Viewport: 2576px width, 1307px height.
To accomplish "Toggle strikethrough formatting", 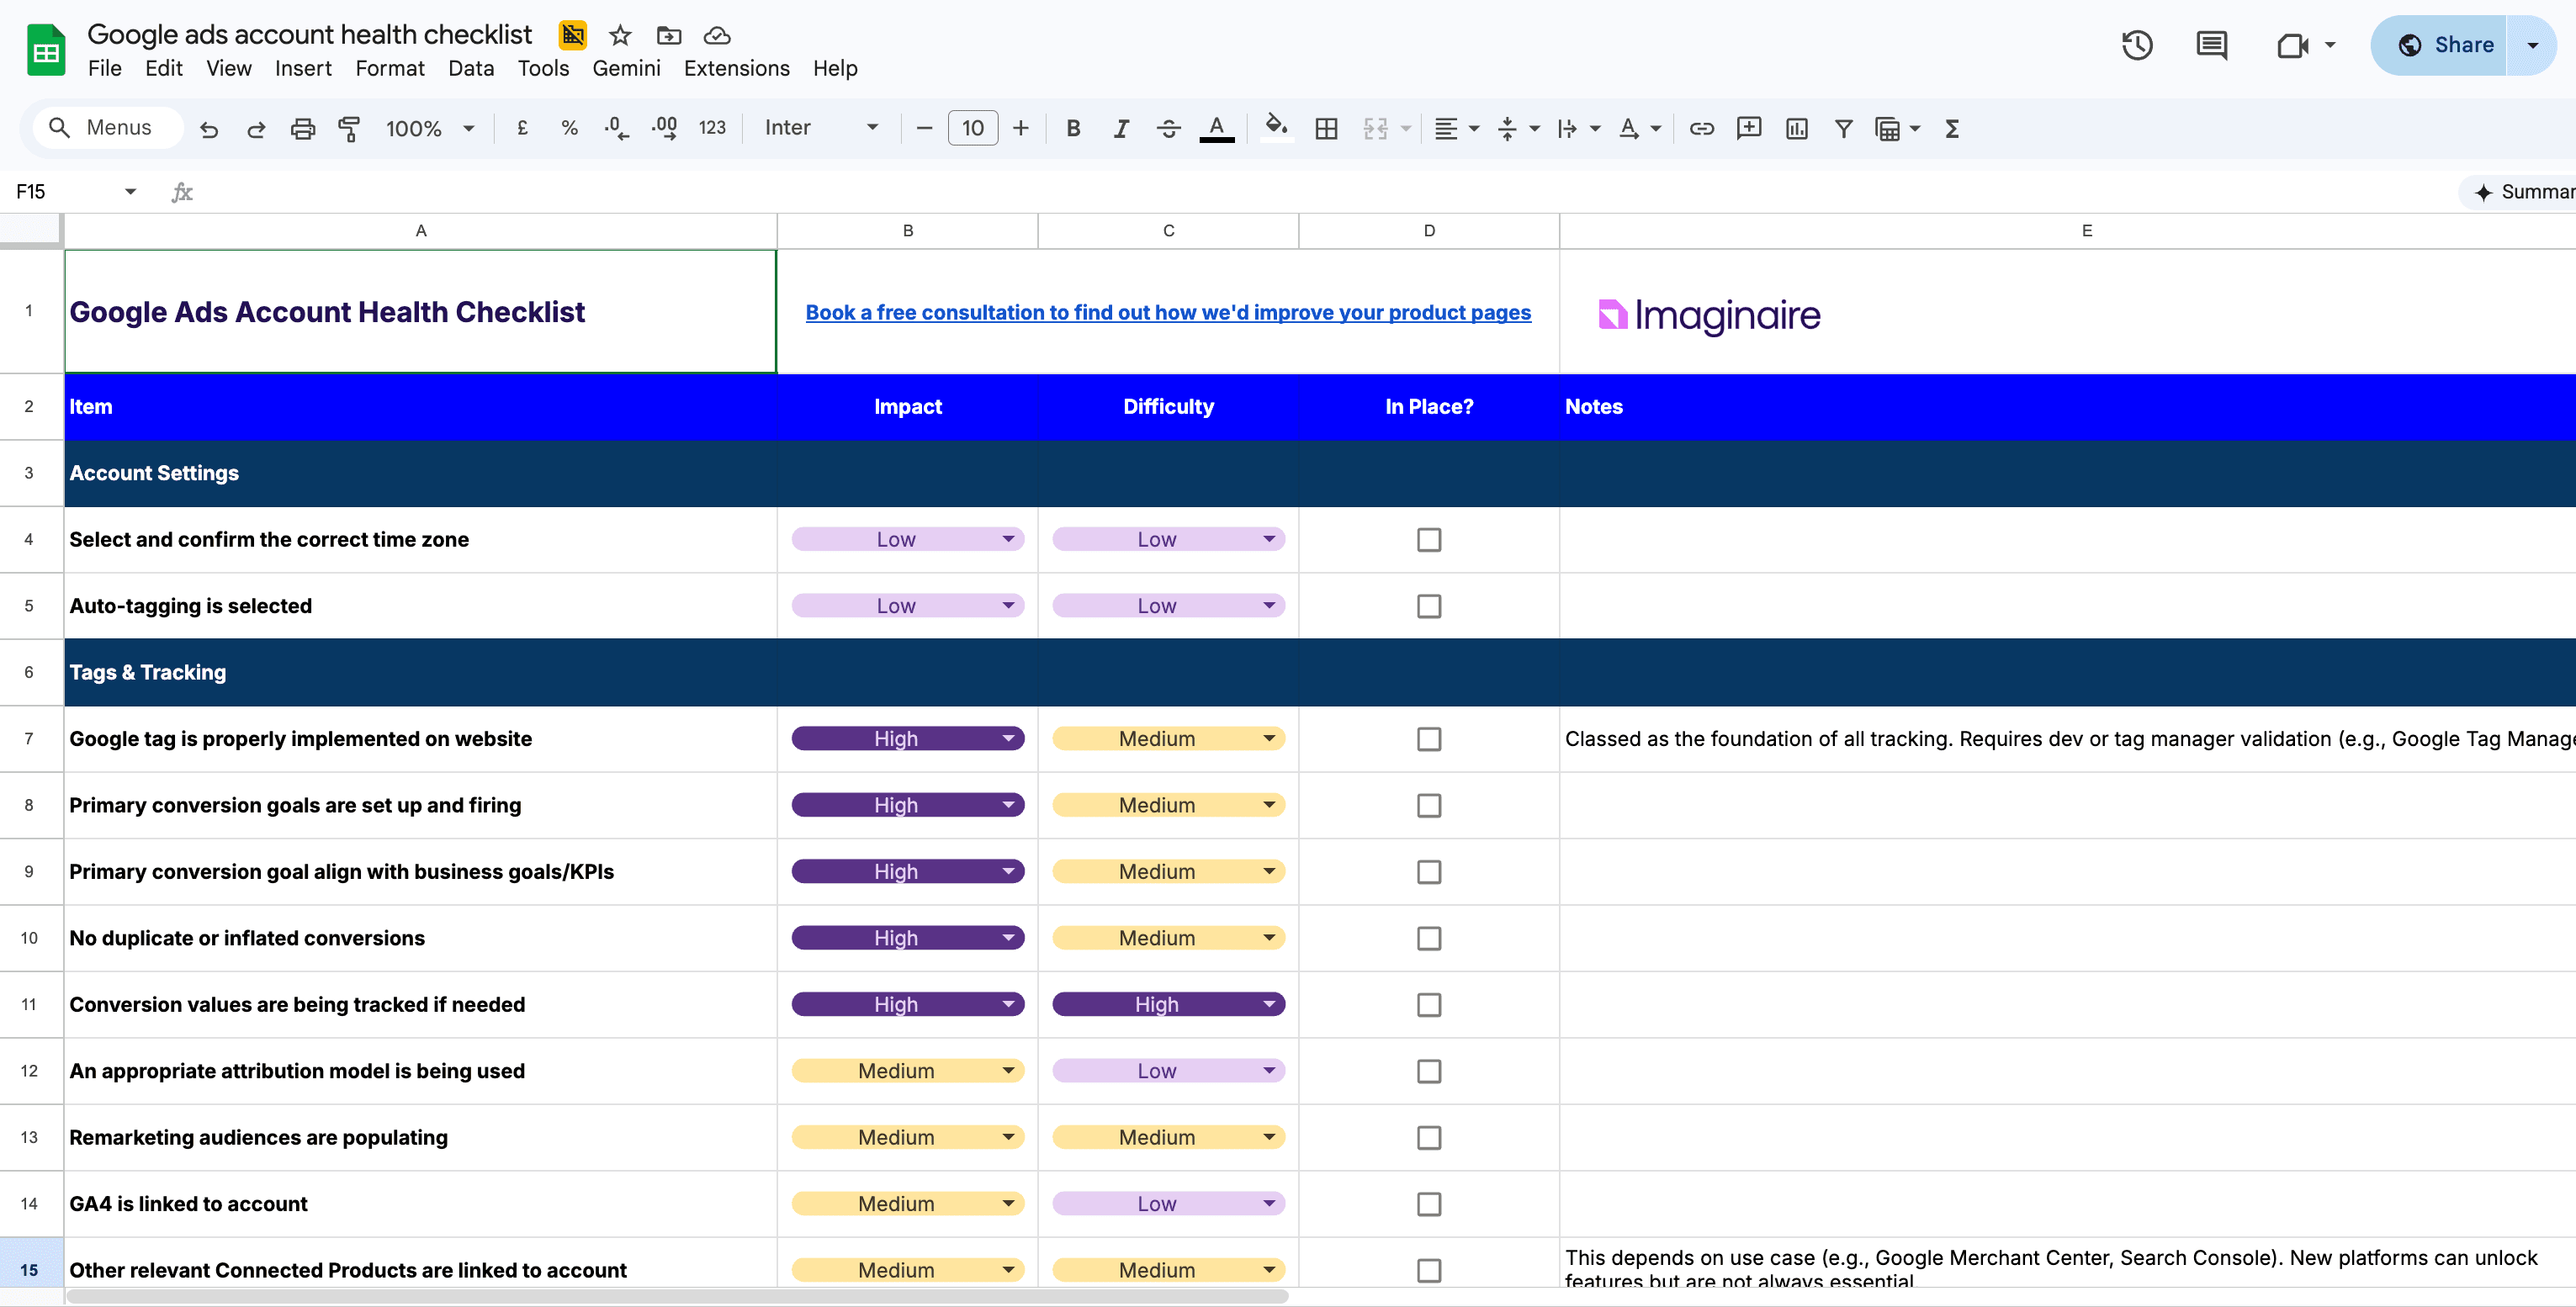I will 1168,128.
